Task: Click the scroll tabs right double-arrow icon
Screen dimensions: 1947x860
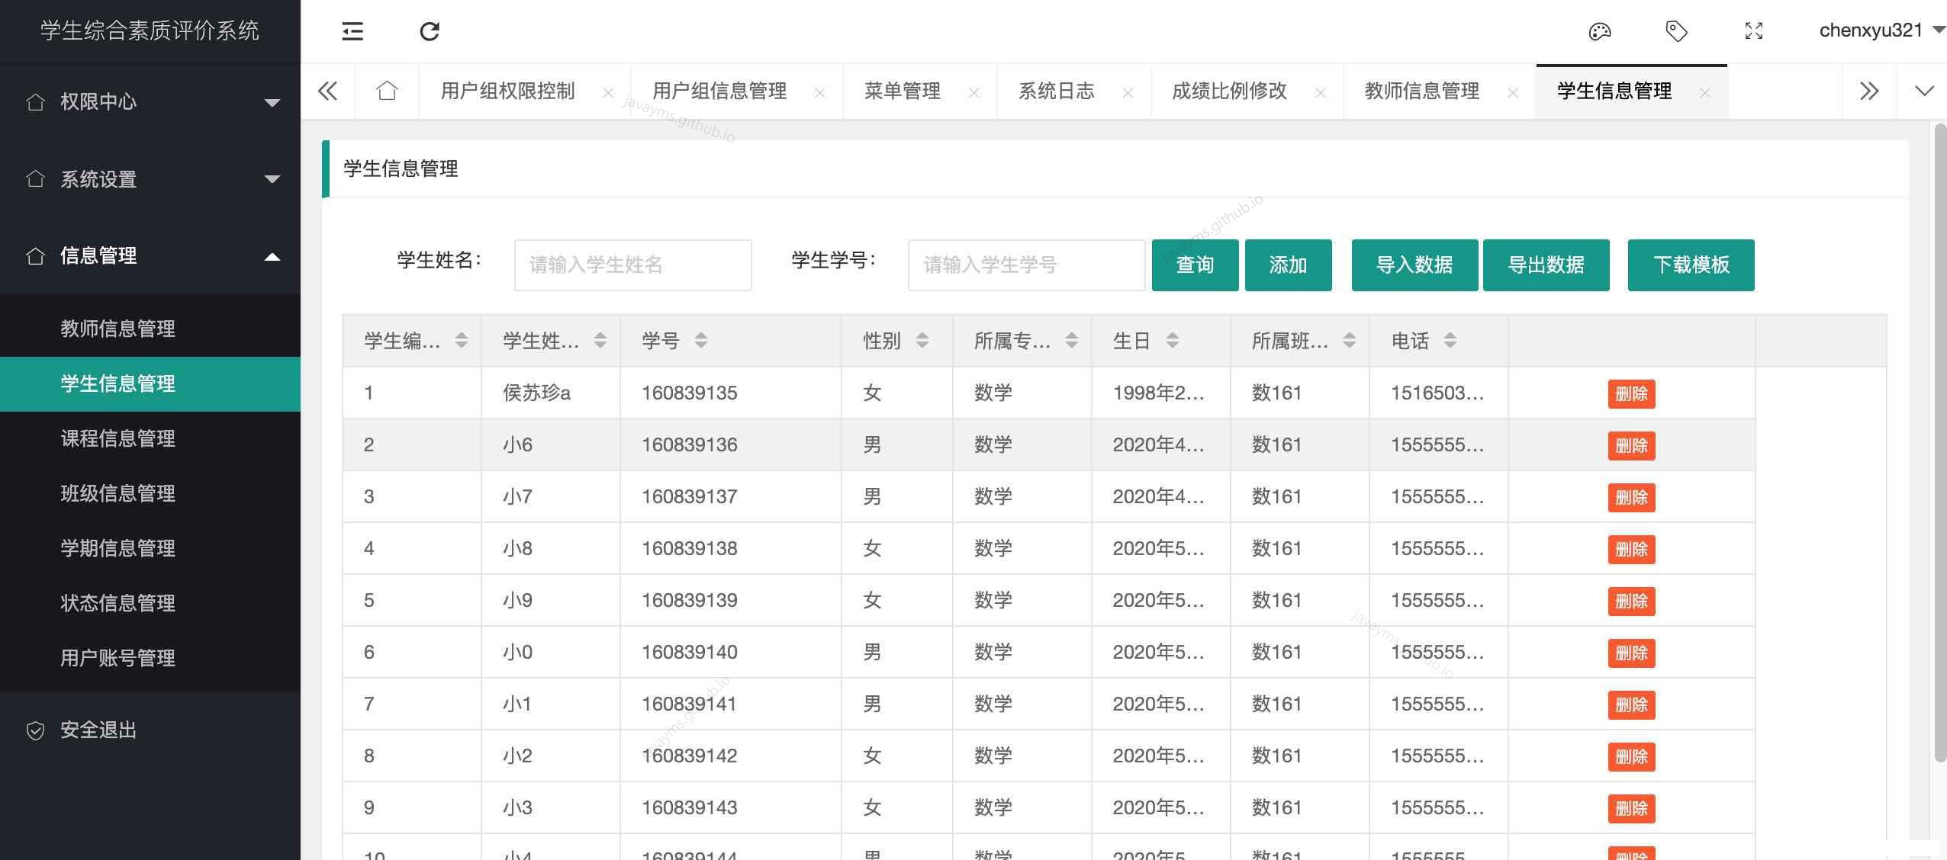Action: tap(1869, 91)
